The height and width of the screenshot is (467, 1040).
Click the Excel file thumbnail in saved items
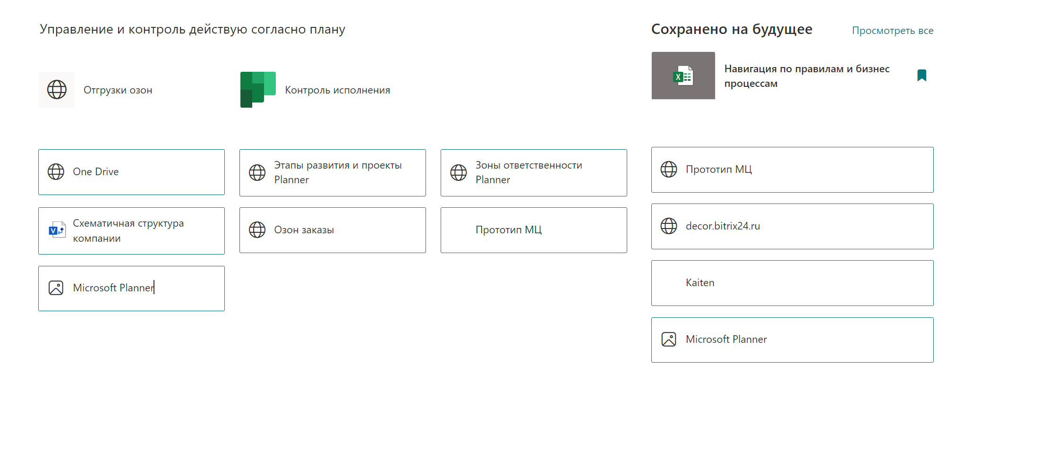683,76
